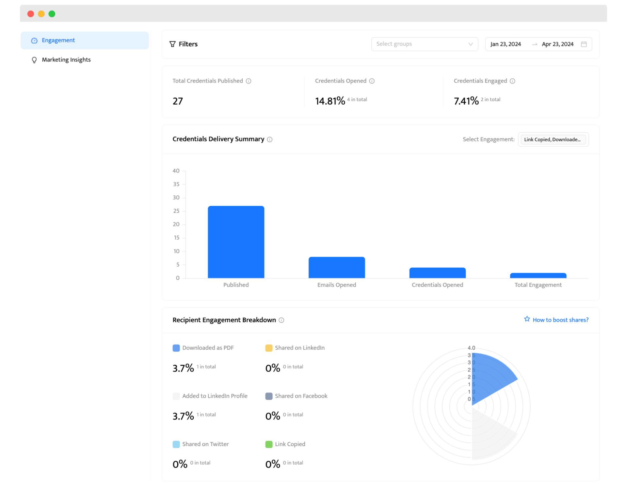Image resolution: width=627 pixels, height=495 pixels.
Task: Click the info icon by Credentials Delivery Summary
Action: click(x=269, y=139)
